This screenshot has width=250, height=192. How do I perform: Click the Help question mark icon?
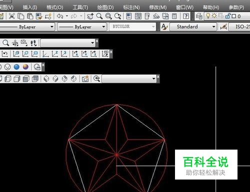[x=186, y=16]
